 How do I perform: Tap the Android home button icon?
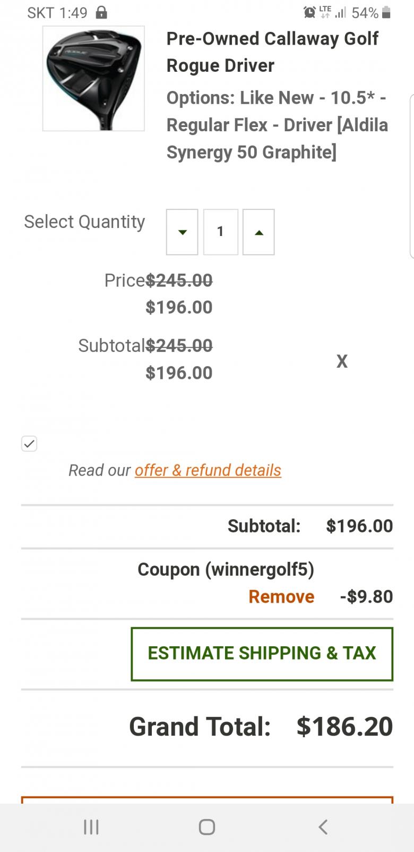(206, 826)
